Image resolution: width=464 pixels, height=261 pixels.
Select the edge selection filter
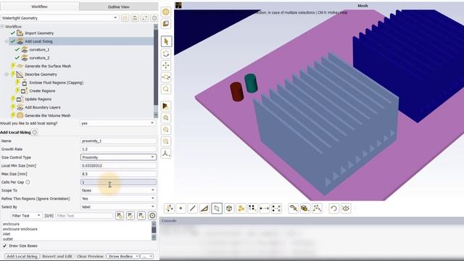[193, 208]
